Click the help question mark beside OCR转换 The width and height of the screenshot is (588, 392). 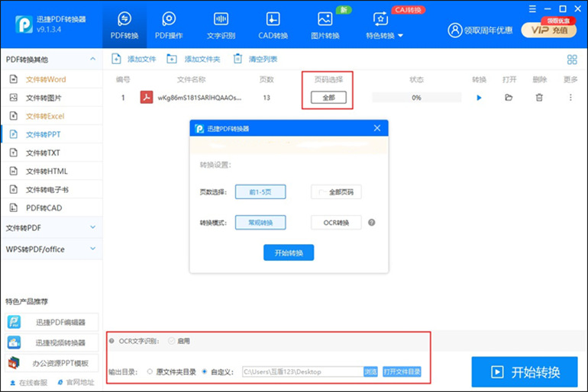pyautogui.click(x=371, y=223)
